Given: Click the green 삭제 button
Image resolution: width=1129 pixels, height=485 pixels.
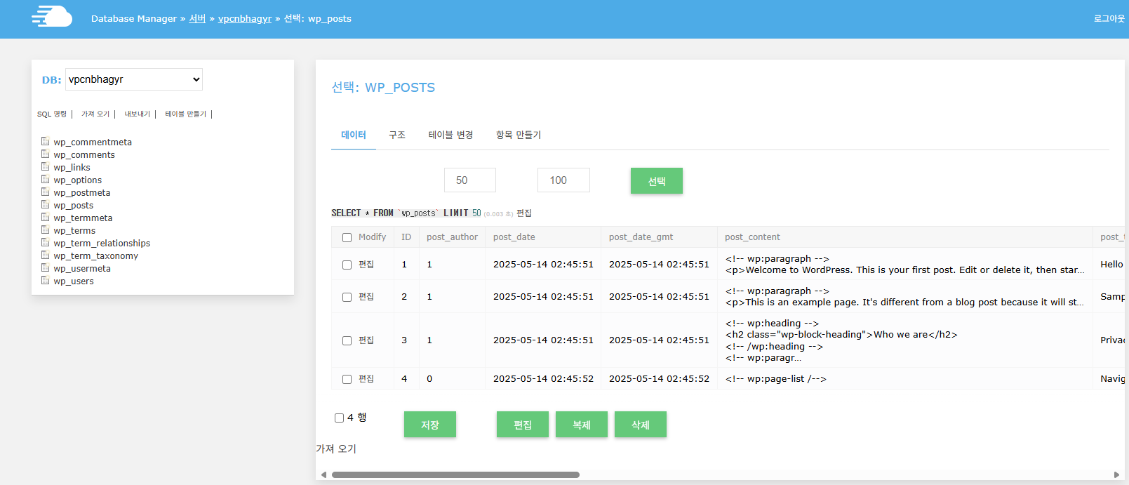Looking at the screenshot, I should [641, 425].
